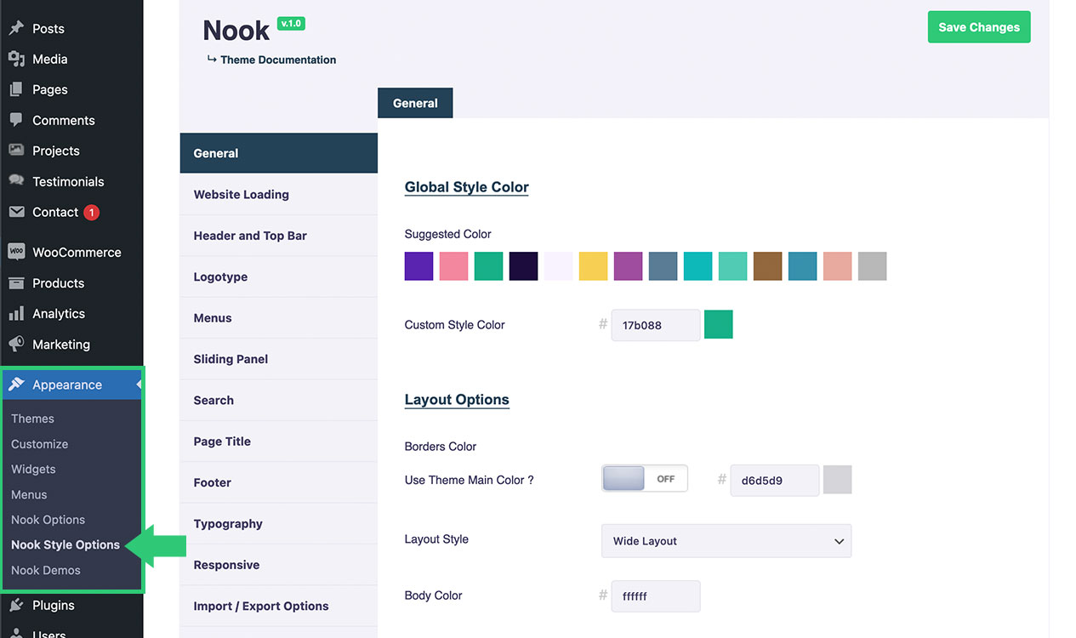
Task: Pick the pink suggested color swatch
Action: [453, 266]
